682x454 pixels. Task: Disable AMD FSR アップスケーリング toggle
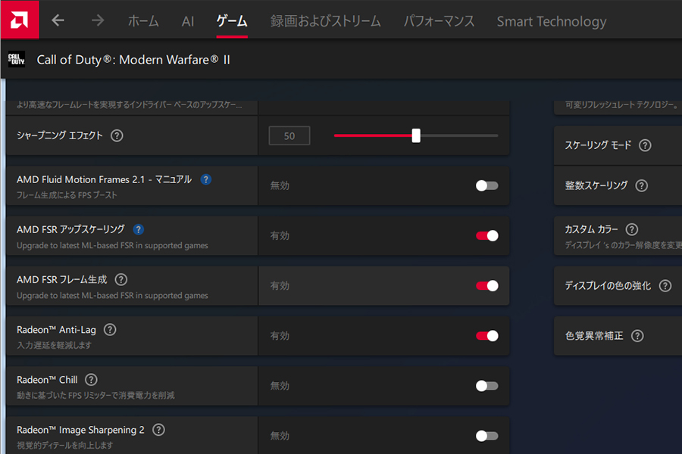(486, 235)
